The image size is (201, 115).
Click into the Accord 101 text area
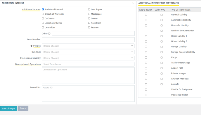pos(88,94)
